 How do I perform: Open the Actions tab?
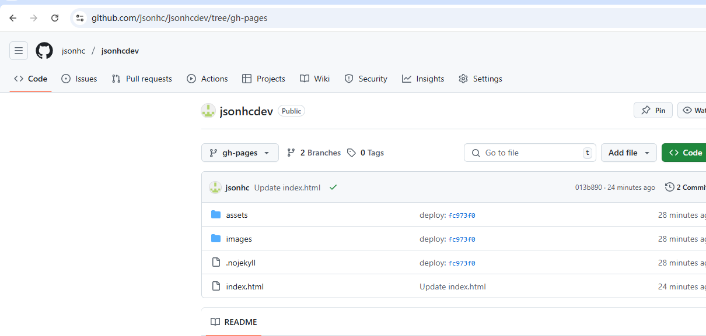[207, 79]
